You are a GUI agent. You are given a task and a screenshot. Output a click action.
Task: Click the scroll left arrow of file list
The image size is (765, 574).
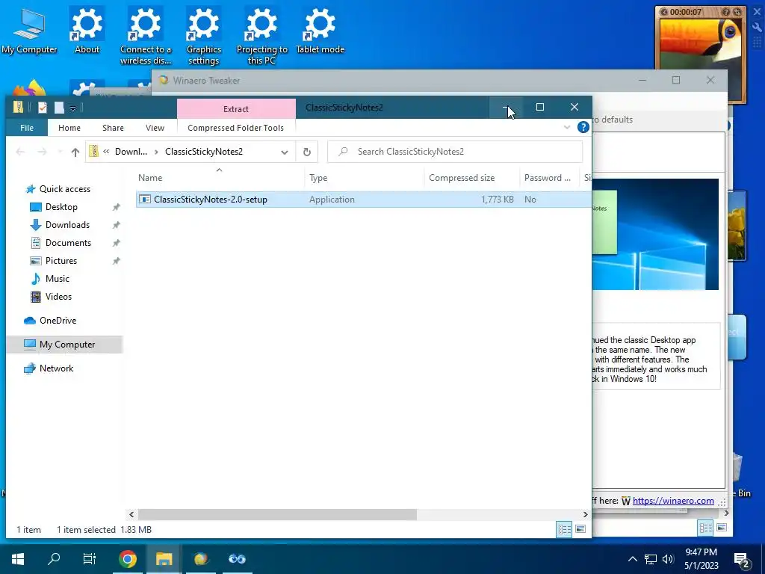pyautogui.click(x=131, y=514)
